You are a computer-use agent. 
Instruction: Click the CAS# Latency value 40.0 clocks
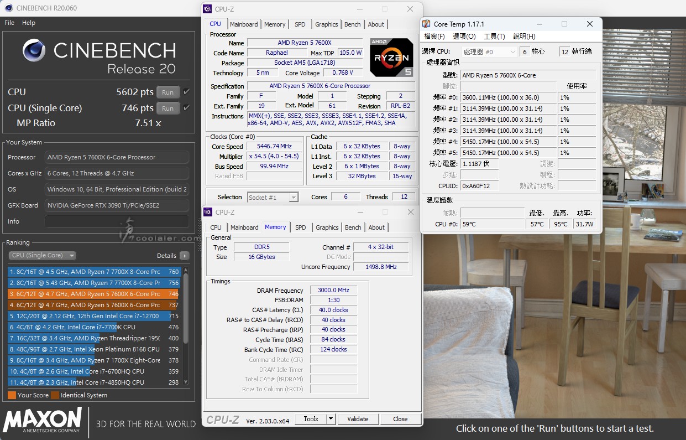(x=333, y=310)
